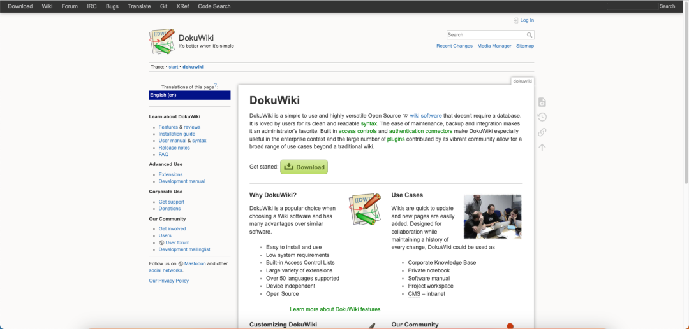Screen dimensions: 689x329
Task: Open the Donations link
Action: (170, 209)
